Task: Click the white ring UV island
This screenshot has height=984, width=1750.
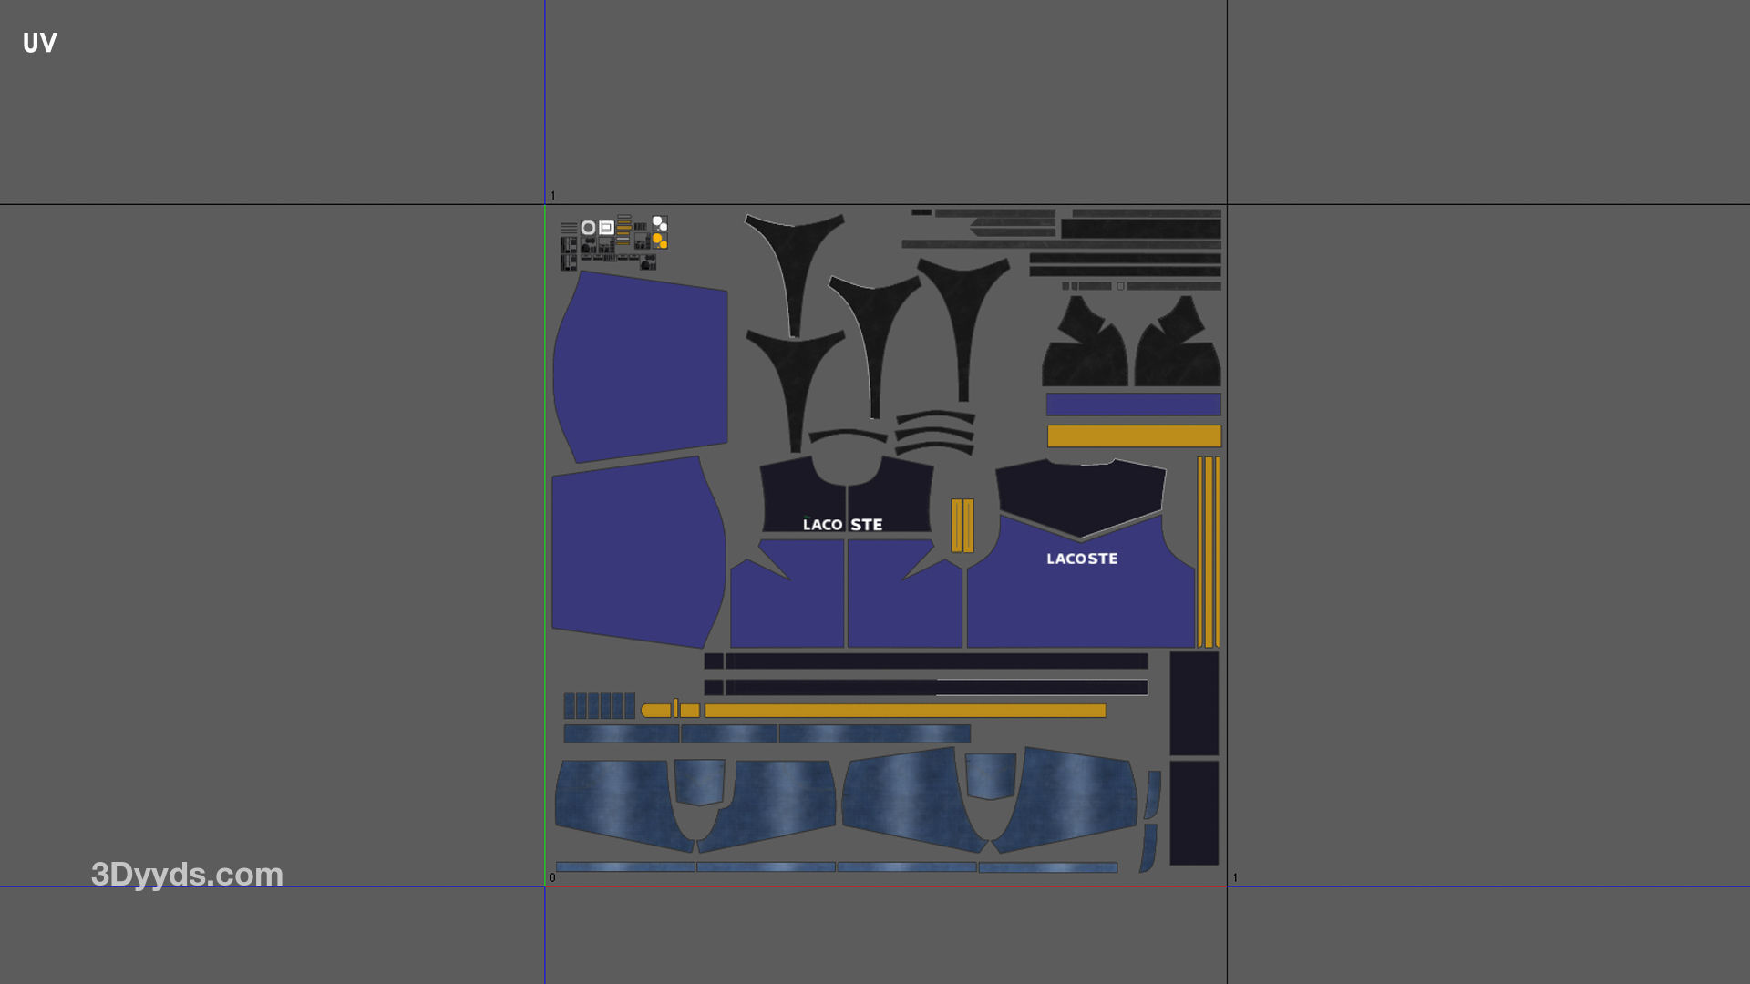Action: (x=588, y=228)
